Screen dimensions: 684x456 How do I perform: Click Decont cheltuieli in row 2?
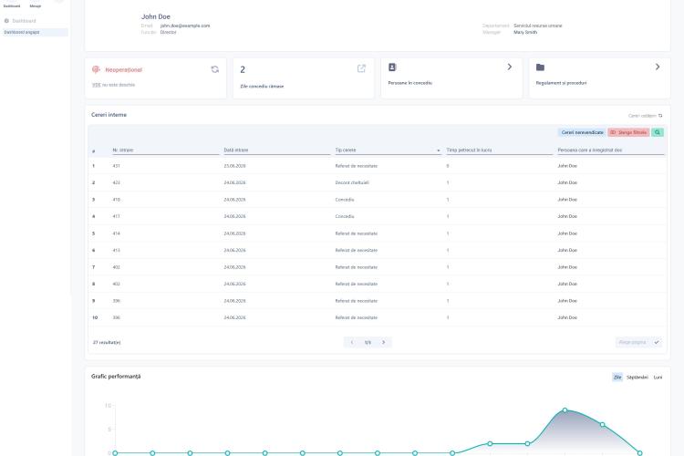352,182
